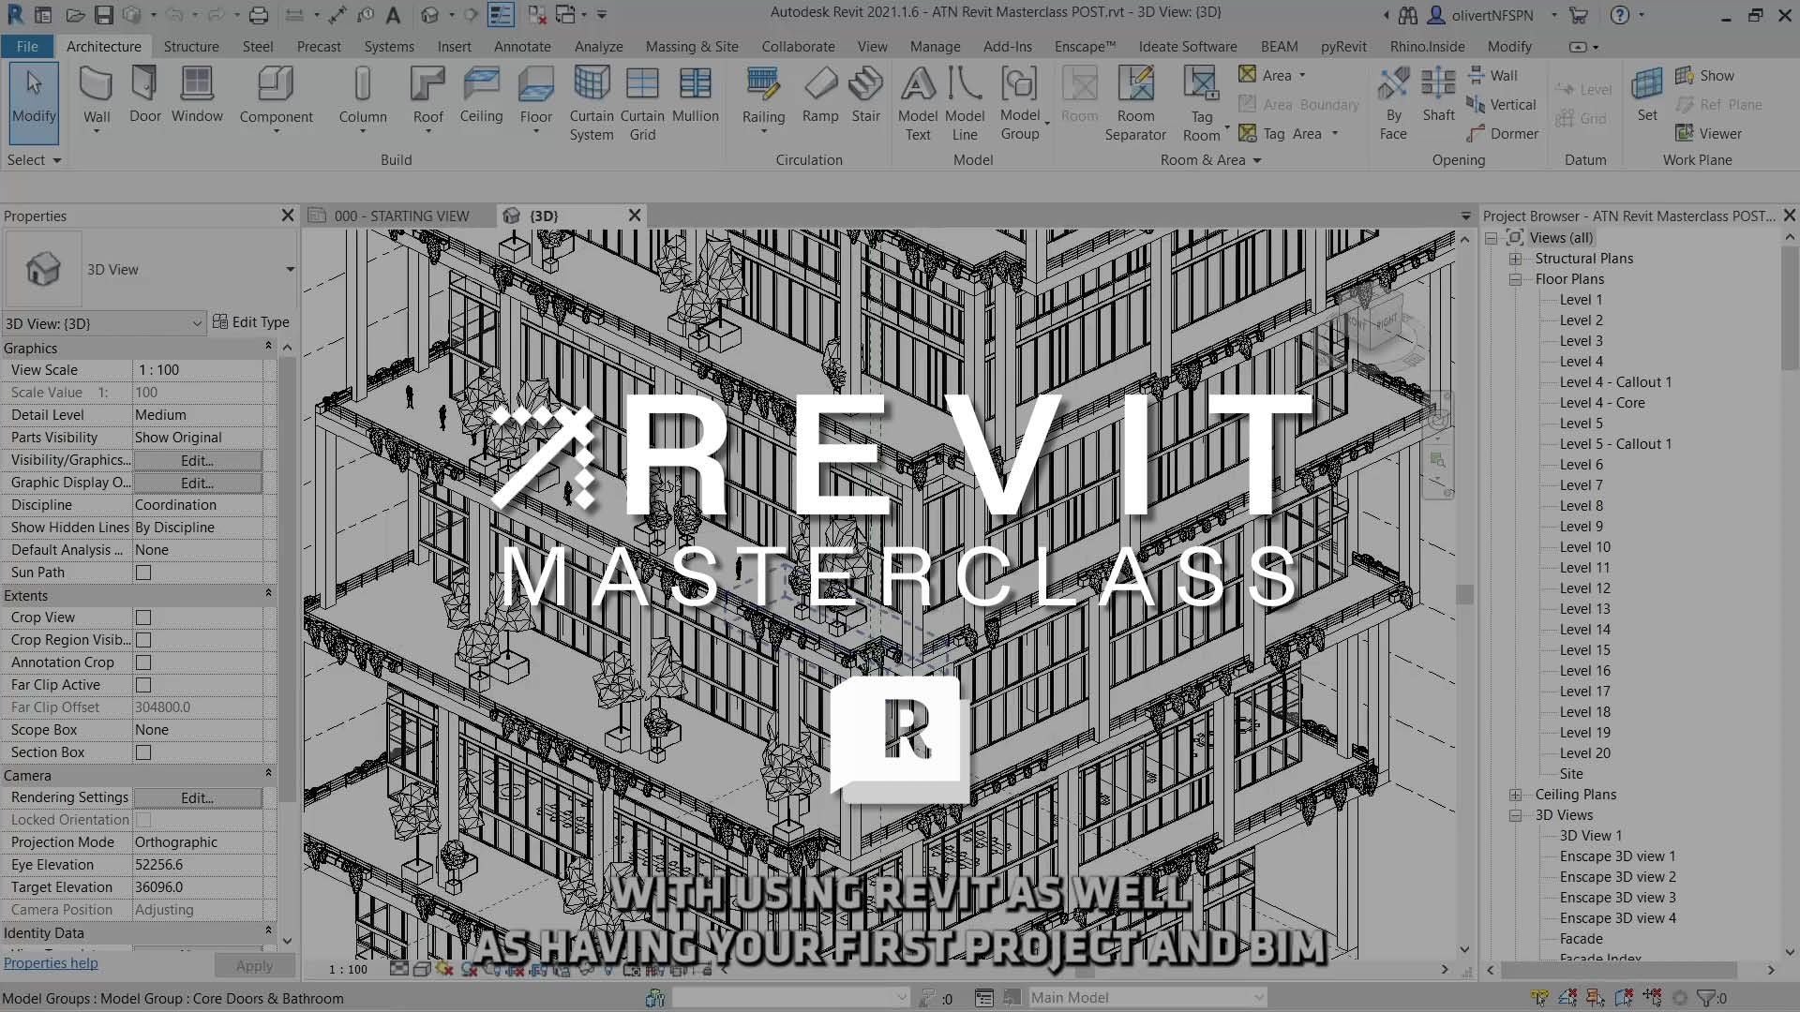Select the Mullion tool

pos(695,94)
